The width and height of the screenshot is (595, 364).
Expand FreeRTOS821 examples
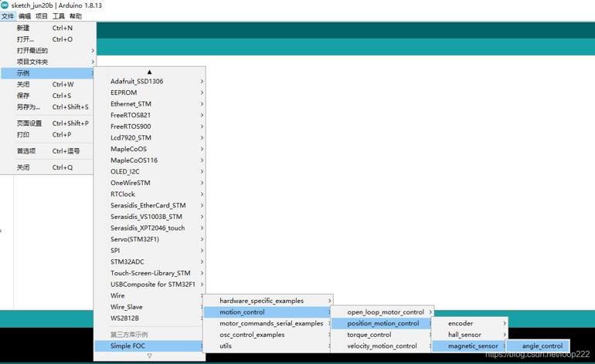149,115
